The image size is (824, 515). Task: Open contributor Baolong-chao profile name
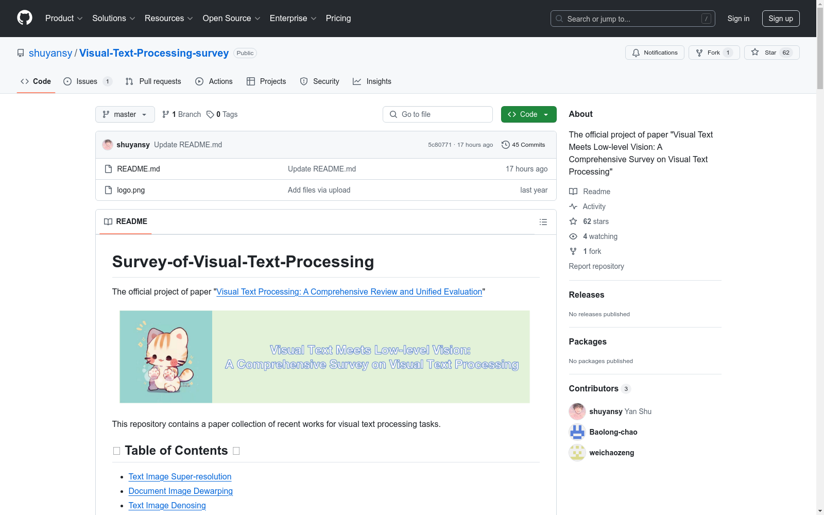point(613,432)
